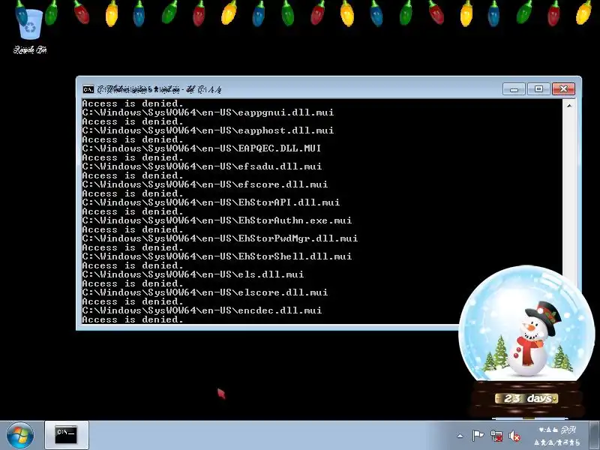Click the Command Prompt title bar text
Screen dimensions: 600x450
point(159,89)
